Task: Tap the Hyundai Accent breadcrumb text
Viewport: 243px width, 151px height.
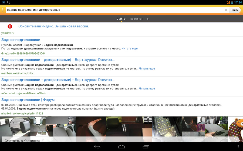Action: pos(12,45)
